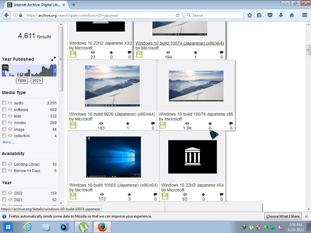This screenshot has width=311, height=233.
Task: Click software icon on Windows 10 22H2 Japanese X64 card
Action: 165,196
